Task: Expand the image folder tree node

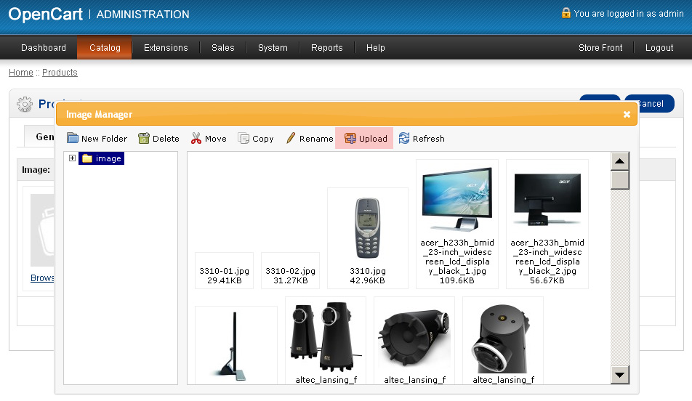Action: click(x=73, y=158)
